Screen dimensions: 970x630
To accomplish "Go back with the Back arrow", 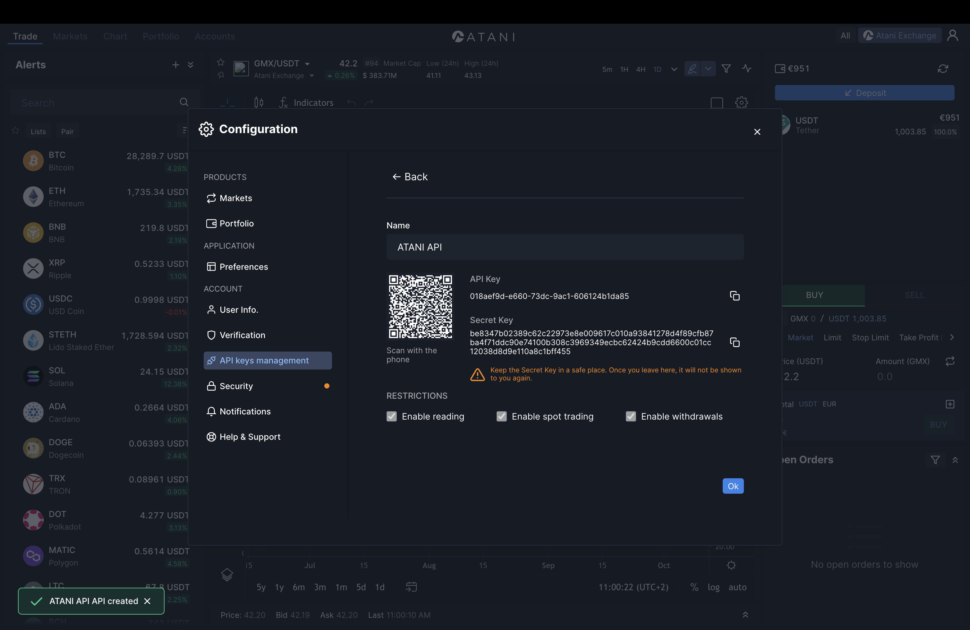I will (410, 176).
